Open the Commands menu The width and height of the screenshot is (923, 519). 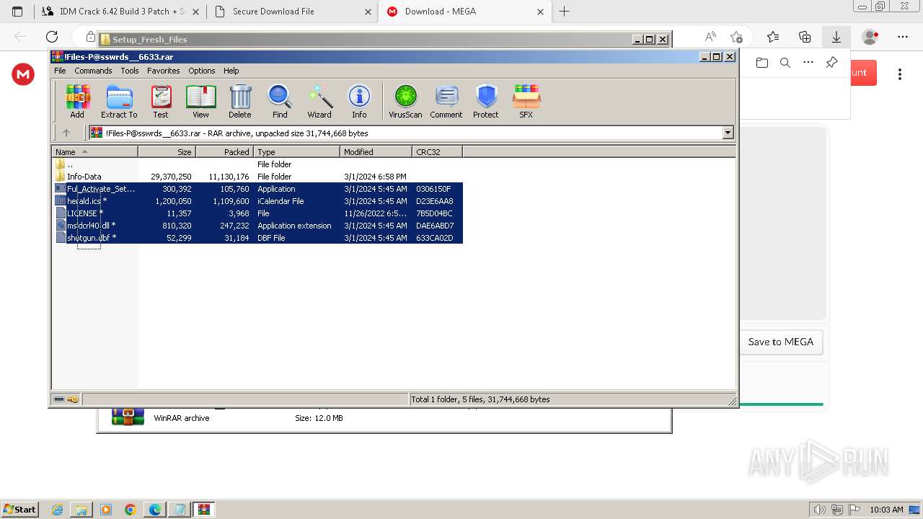93,71
